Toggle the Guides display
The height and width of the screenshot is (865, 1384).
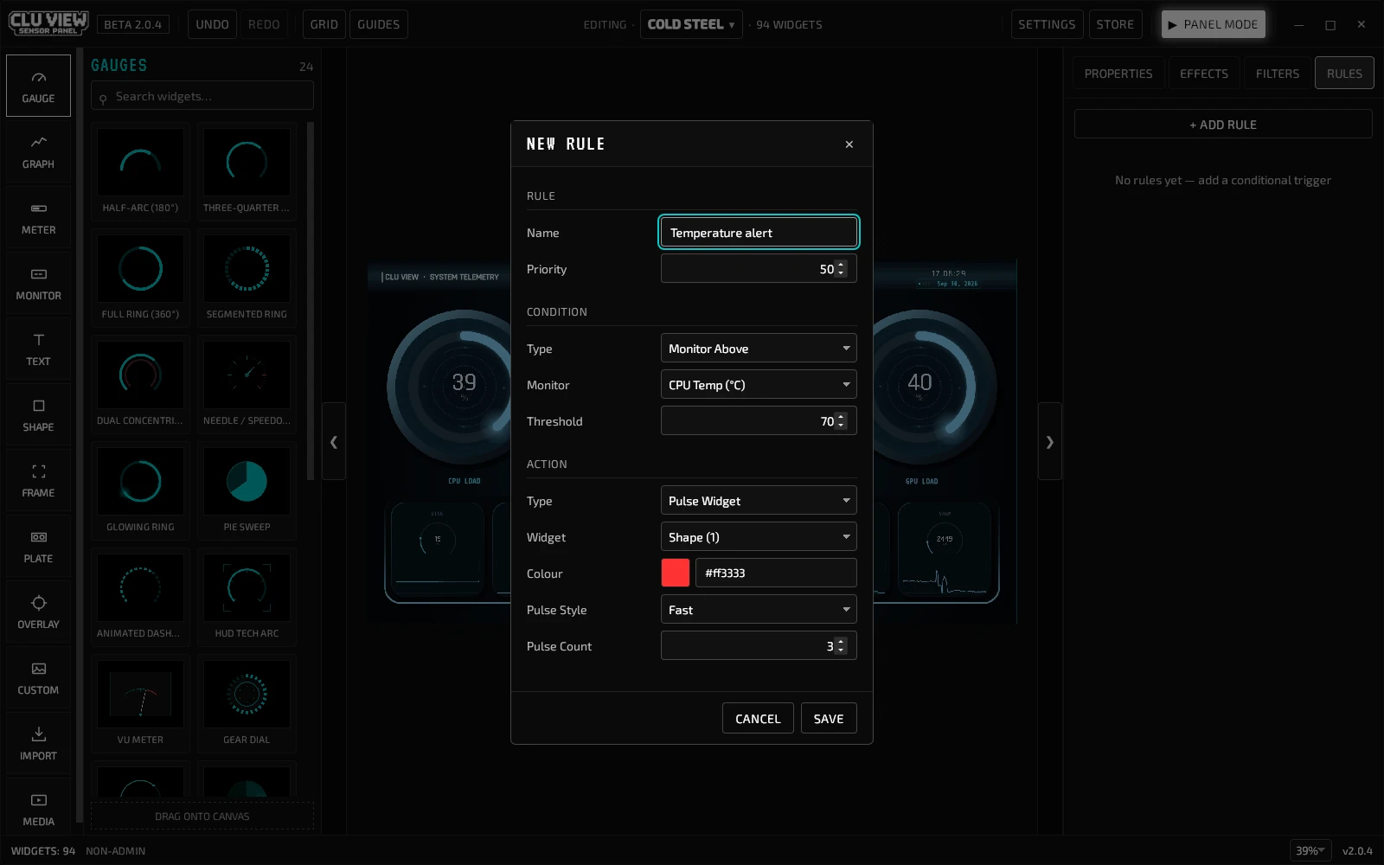(x=379, y=24)
